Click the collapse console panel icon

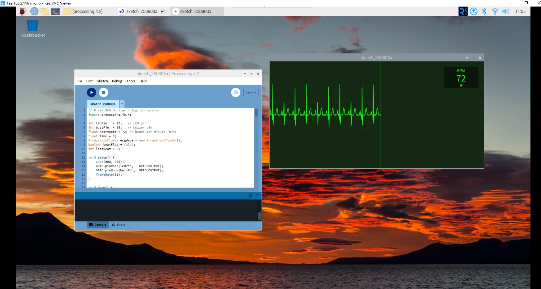[x=258, y=196]
